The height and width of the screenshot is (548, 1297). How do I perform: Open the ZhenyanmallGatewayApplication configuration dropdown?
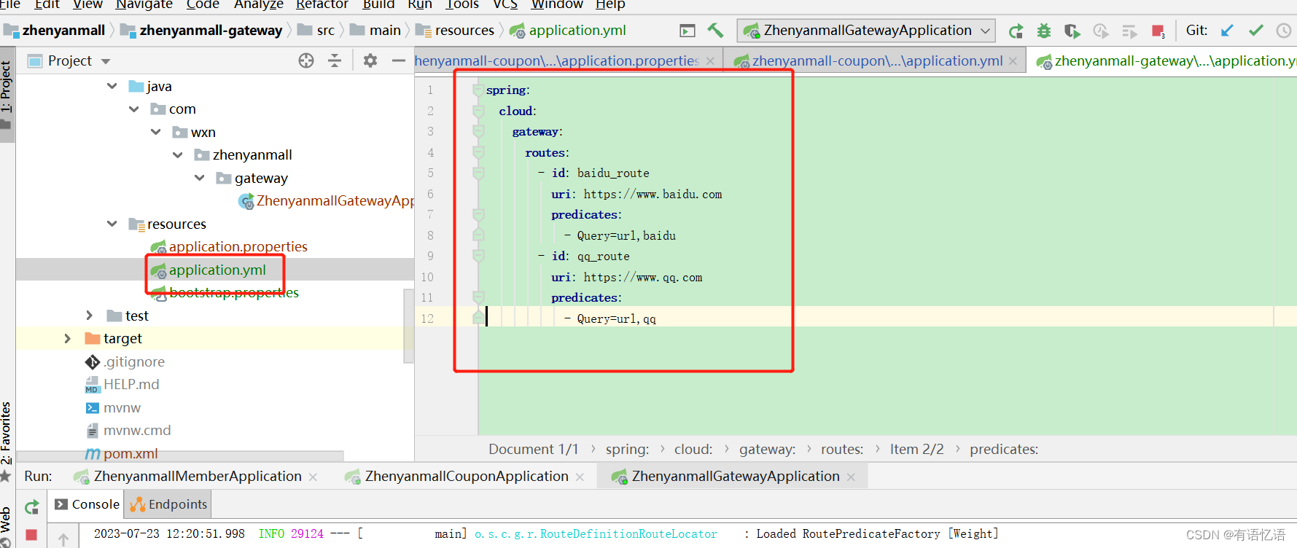tap(866, 31)
